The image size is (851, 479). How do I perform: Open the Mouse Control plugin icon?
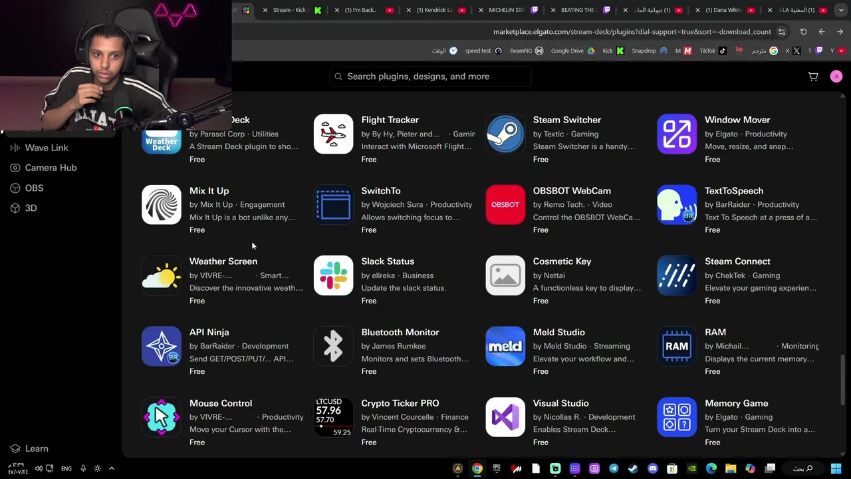[x=162, y=417]
